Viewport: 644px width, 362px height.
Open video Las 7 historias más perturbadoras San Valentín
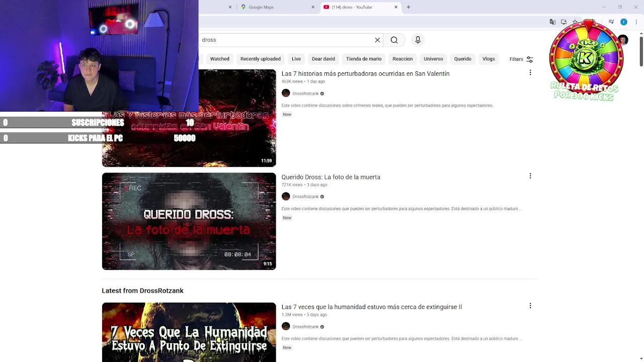pos(365,73)
